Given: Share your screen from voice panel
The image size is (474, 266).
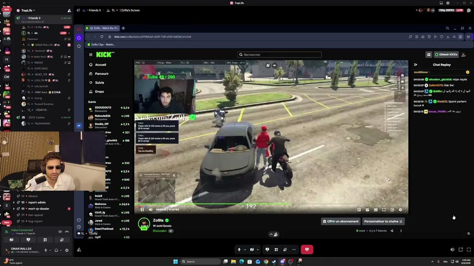Looking at the screenshot, I should pyautogui.click(x=28, y=240).
